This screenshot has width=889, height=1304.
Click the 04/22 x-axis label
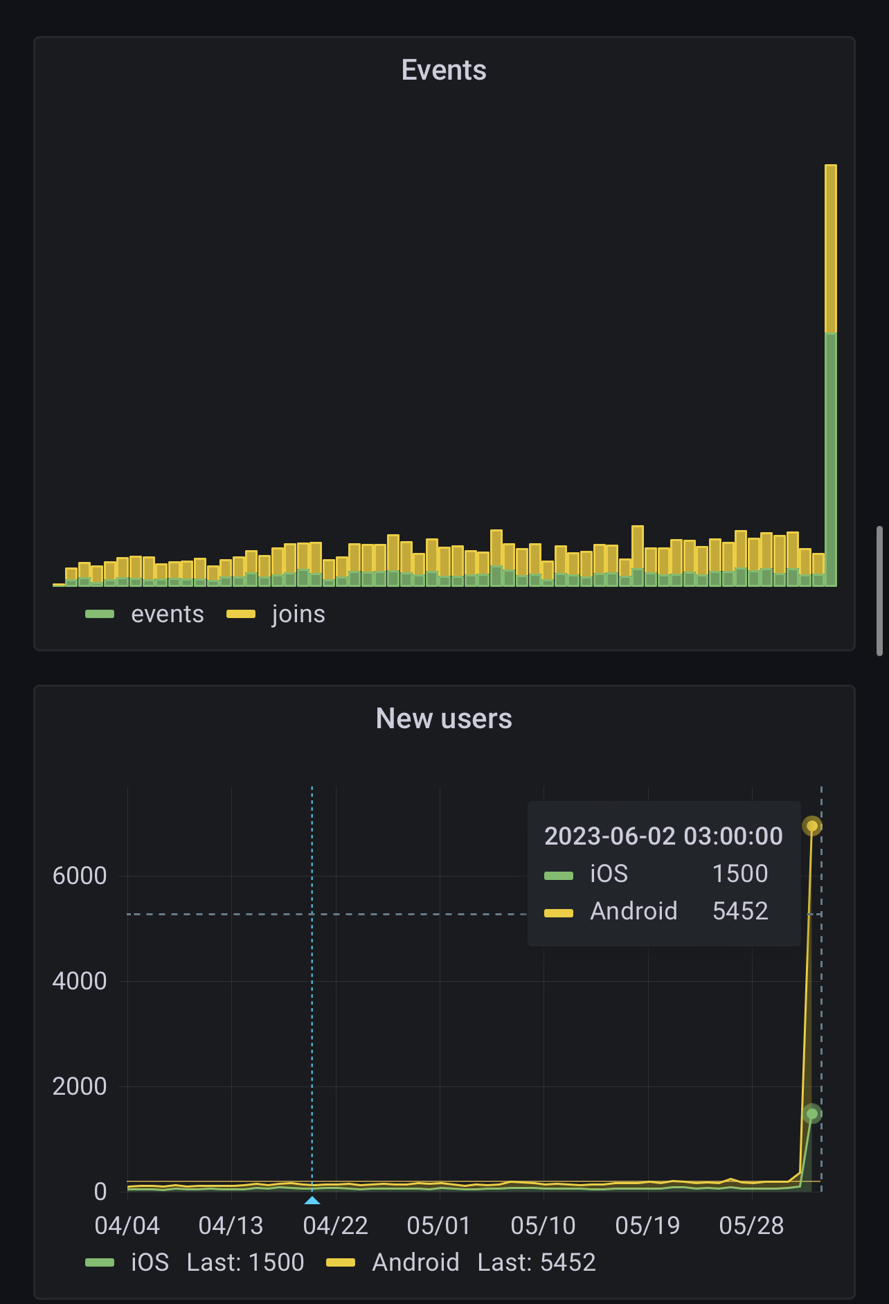[x=336, y=1226]
